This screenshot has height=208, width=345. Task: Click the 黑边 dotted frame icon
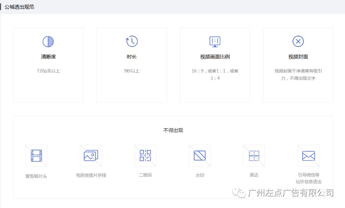click(x=254, y=155)
